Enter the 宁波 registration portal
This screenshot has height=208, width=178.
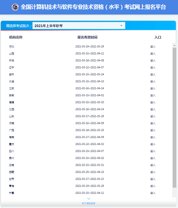pos(153,61)
